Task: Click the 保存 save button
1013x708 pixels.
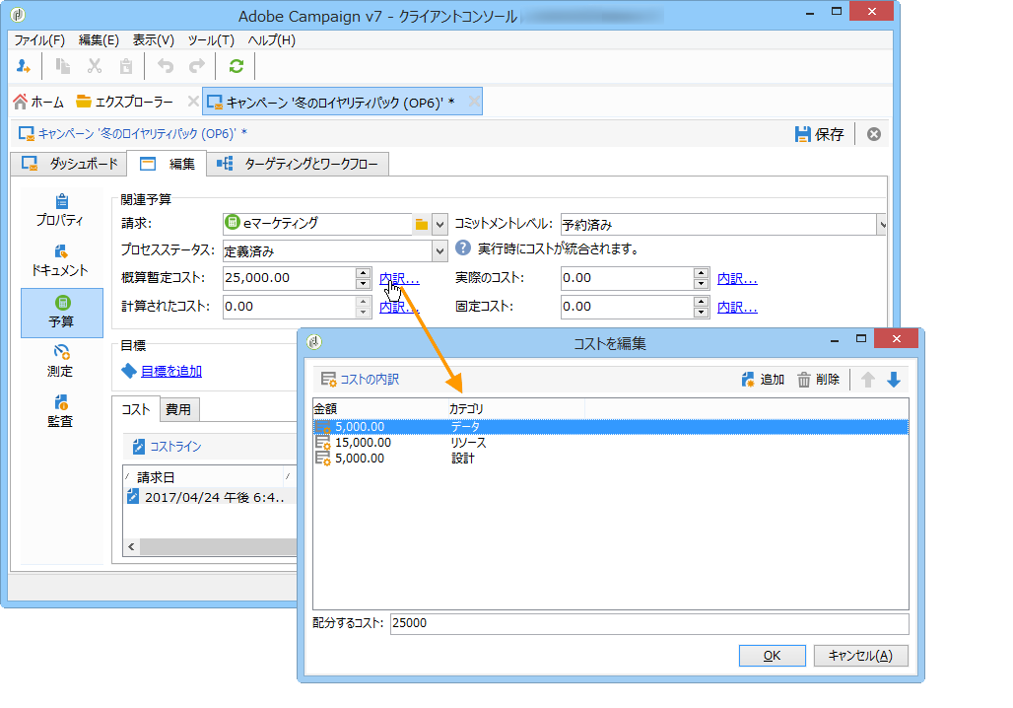Action: [819, 134]
